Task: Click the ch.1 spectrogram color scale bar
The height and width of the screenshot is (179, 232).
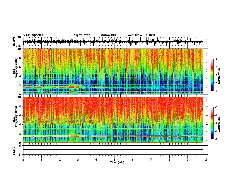Action: coord(212,75)
